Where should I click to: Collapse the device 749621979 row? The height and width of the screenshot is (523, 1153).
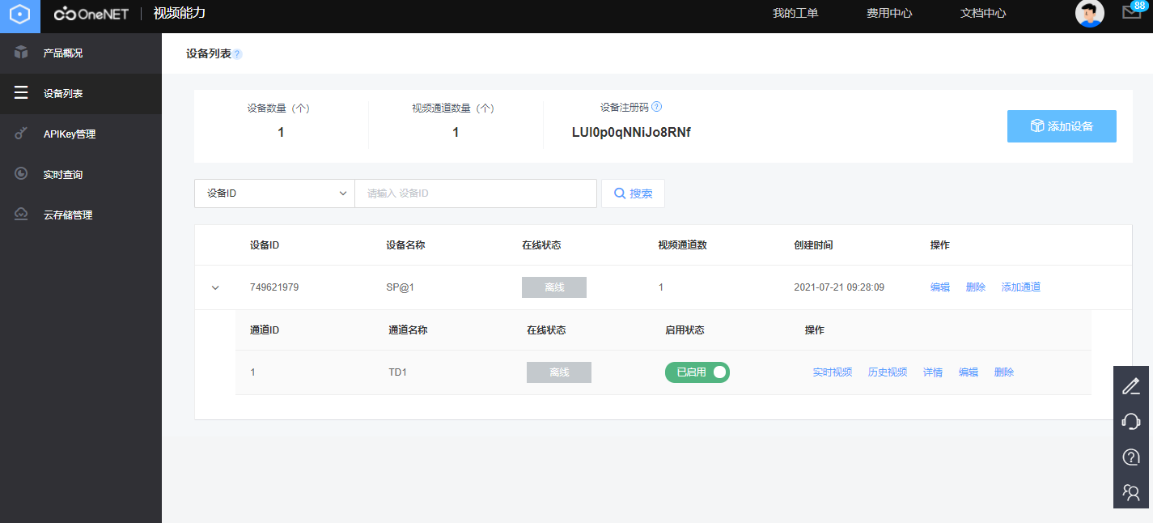[215, 287]
